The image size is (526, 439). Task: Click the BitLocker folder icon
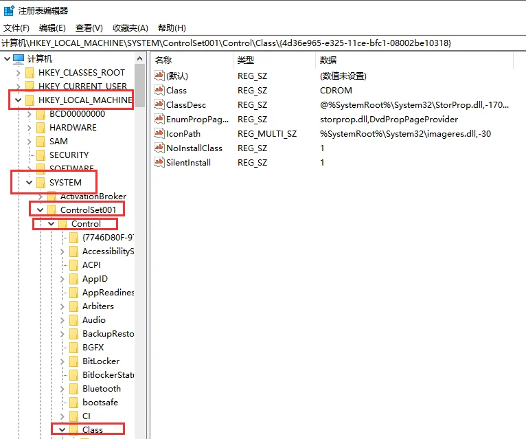(x=73, y=361)
